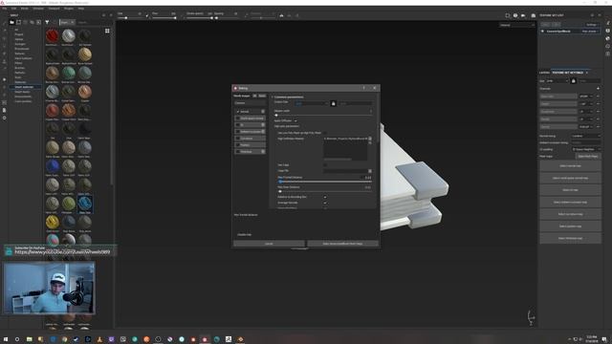The height and width of the screenshot is (344, 612).
Task: Browse for Cage File
Action: 370,171
